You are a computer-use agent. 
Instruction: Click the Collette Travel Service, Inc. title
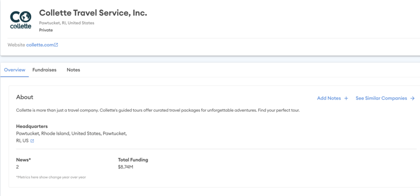click(93, 13)
